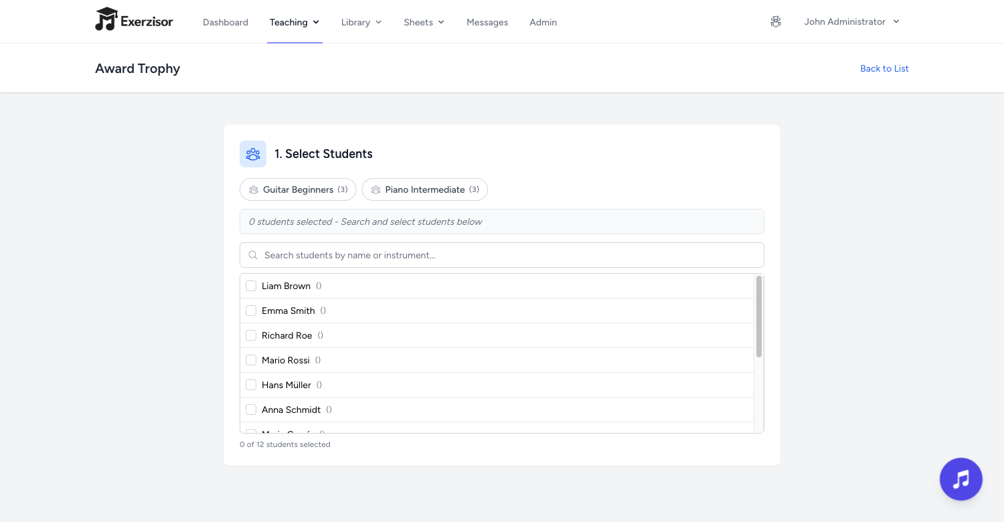Click the Select Students group icon
The height and width of the screenshot is (522, 1004).
[253, 154]
